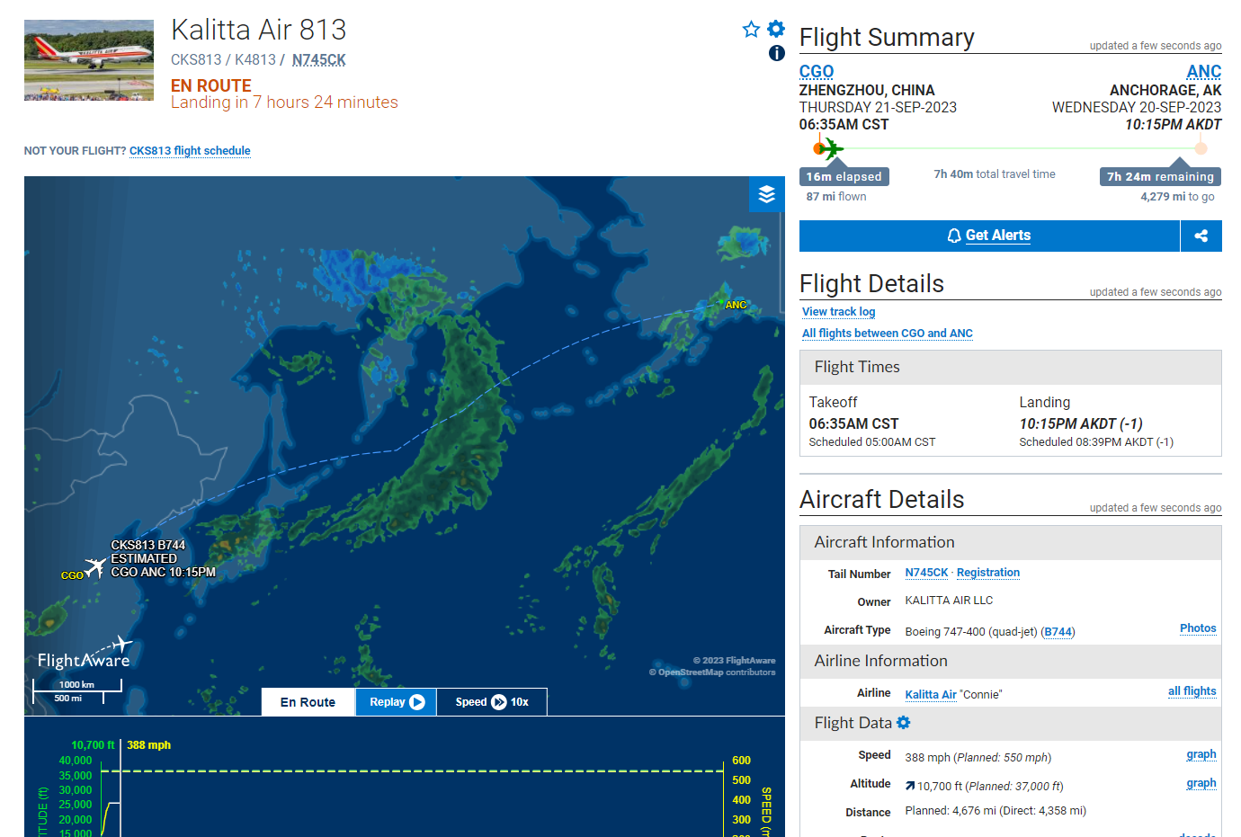Click the Get Alerts button
This screenshot has width=1241, height=837.
(989, 236)
